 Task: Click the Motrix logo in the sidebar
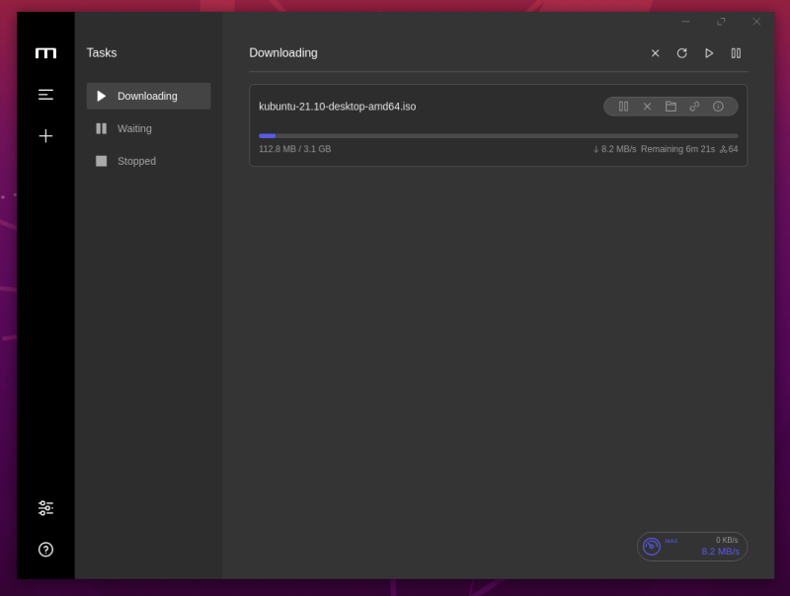click(45, 53)
